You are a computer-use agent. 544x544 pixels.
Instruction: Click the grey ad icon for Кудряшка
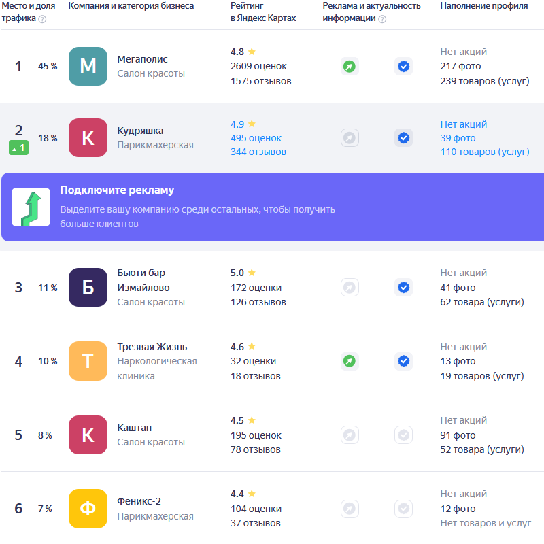(349, 138)
